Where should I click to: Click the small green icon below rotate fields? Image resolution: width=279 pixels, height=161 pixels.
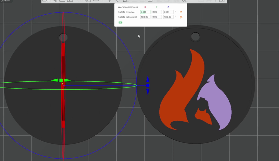(120, 23)
